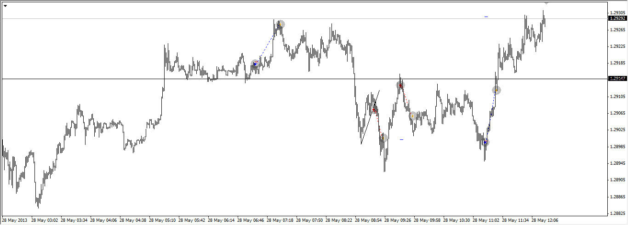Click the 1.28825 price axis value
Image resolution: width=628 pixels, height=225 pixels.
pyautogui.click(x=617, y=213)
